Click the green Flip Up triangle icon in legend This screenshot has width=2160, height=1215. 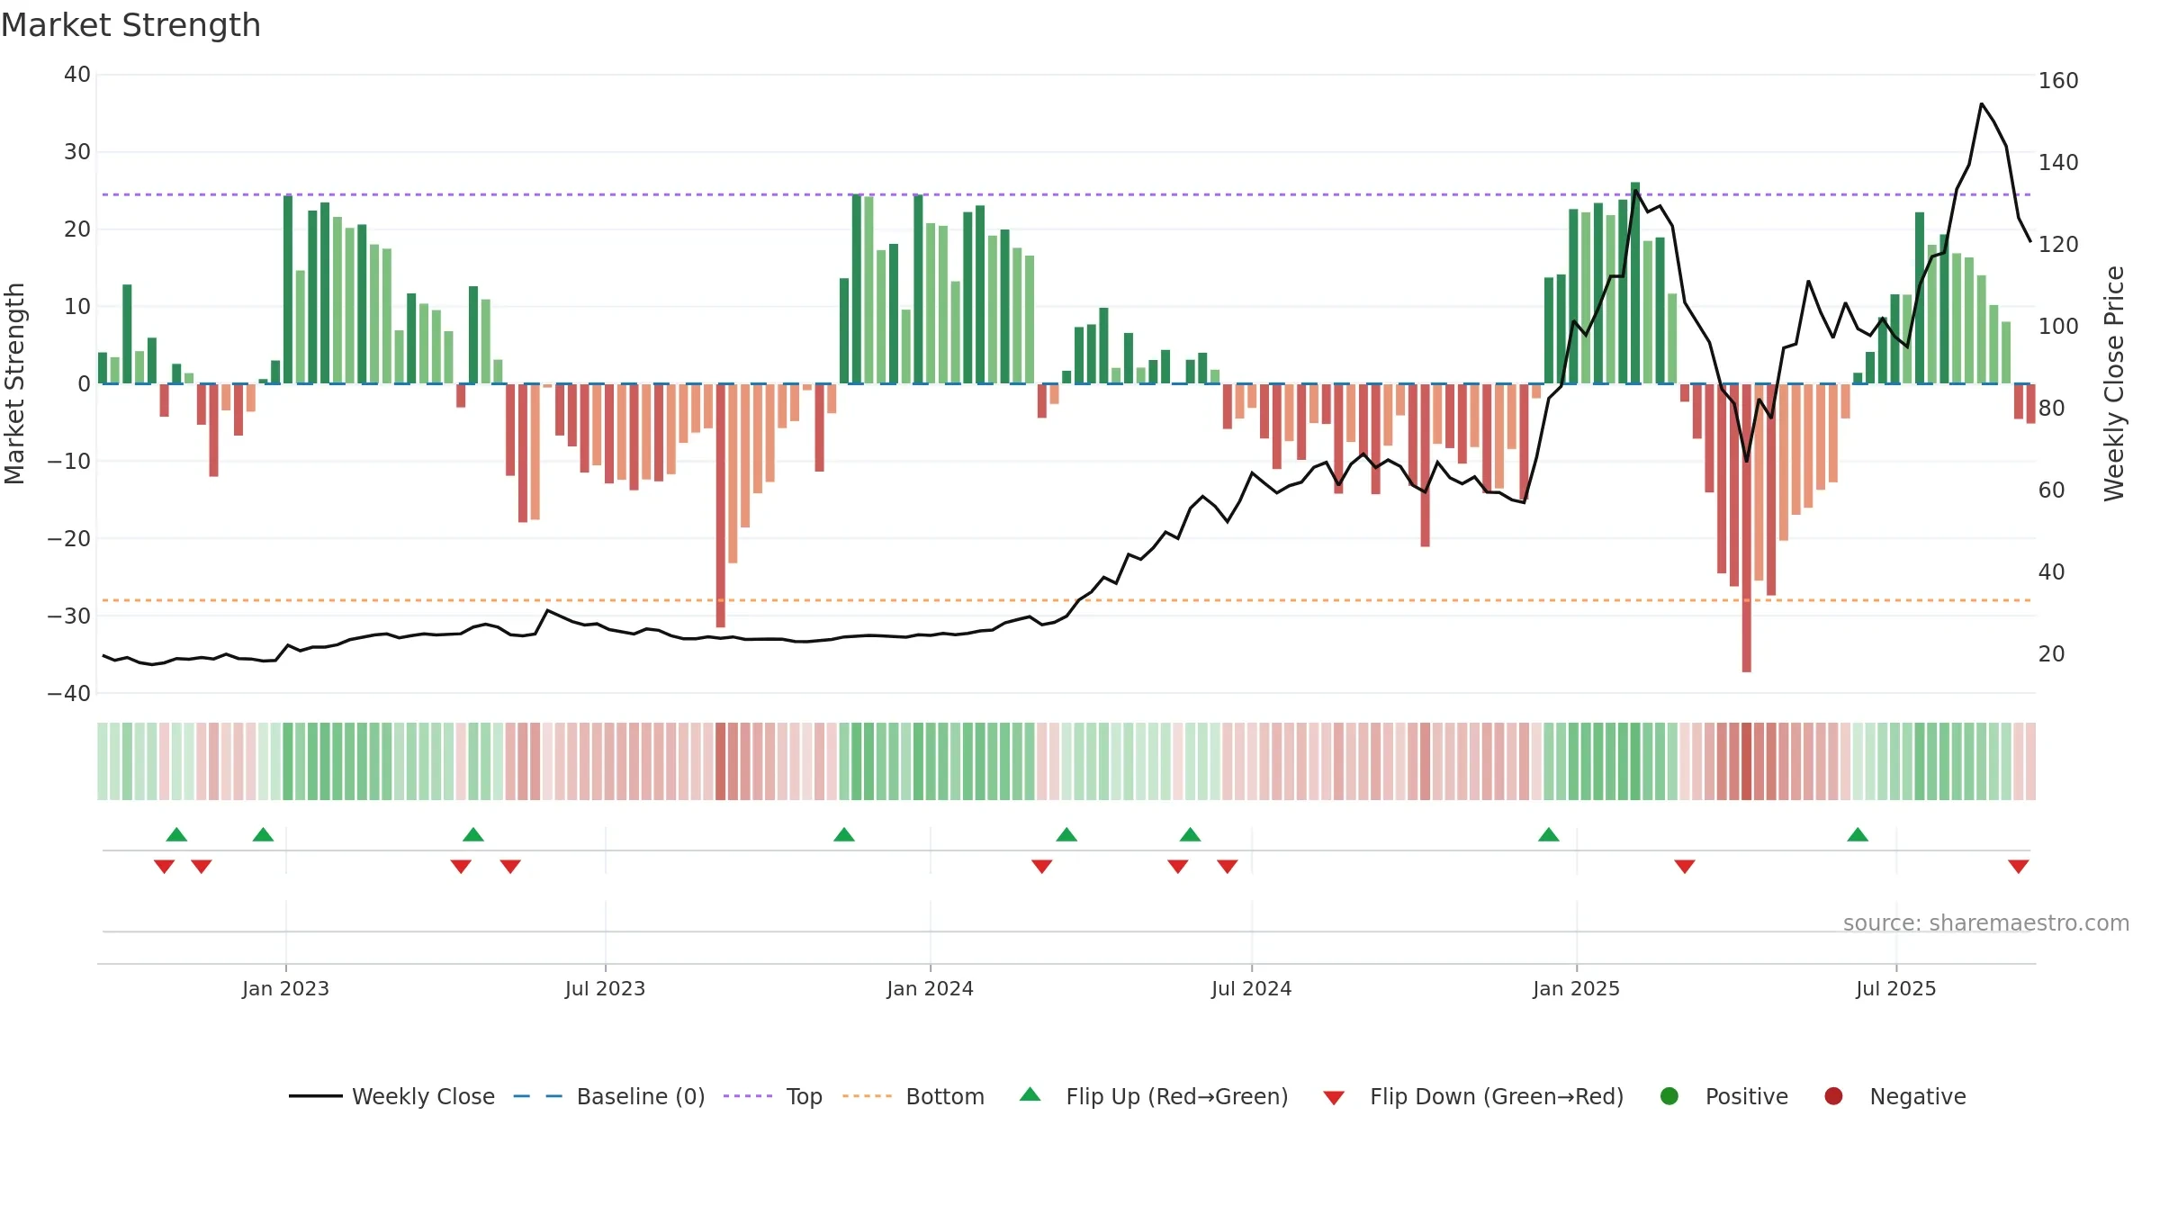coord(1030,1094)
